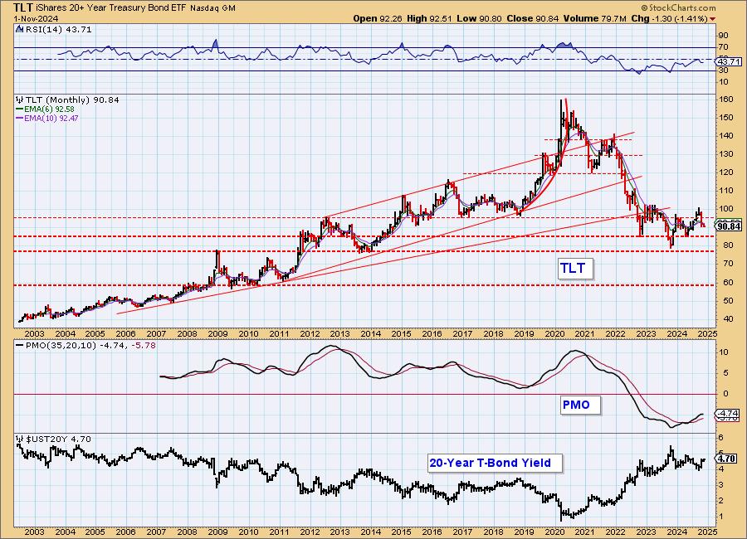The width and height of the screenshot is (747, 539).
Task: Click the 70 level on the RSI axis
Action: [723, 46]
